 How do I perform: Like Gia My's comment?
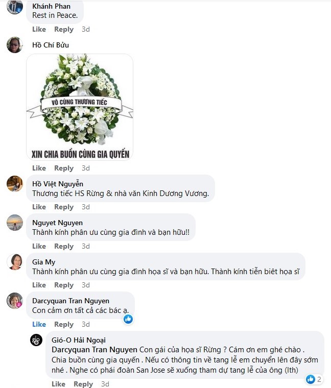[x=39, y=285]
